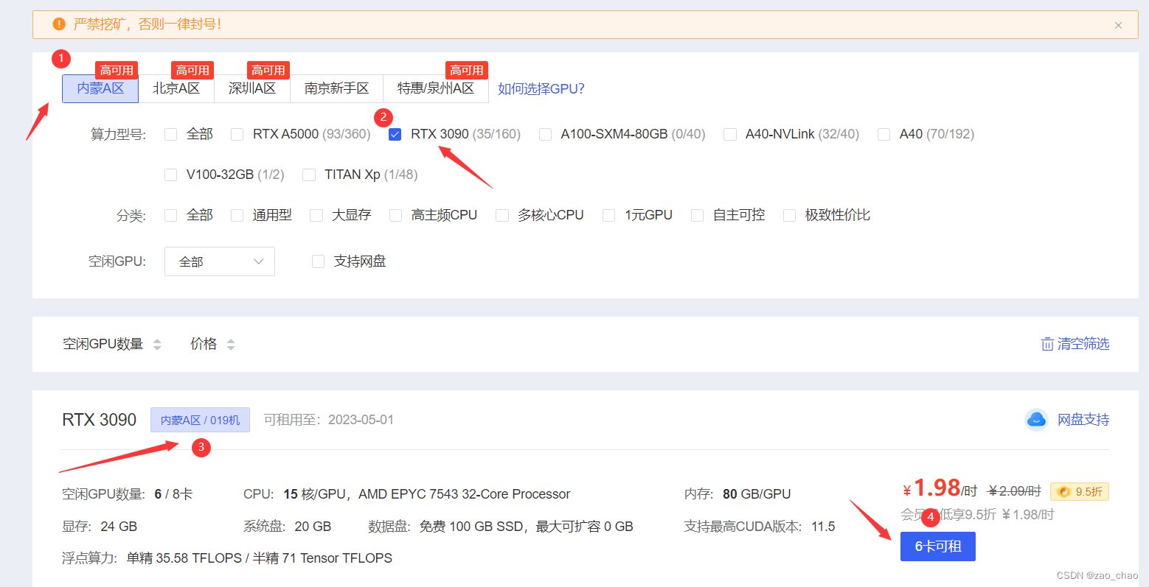Click the 6卡可租 rent button

(938, 546)
